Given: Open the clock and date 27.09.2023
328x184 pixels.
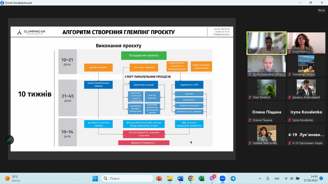Looking at the screenshot, I should (311, 179).
